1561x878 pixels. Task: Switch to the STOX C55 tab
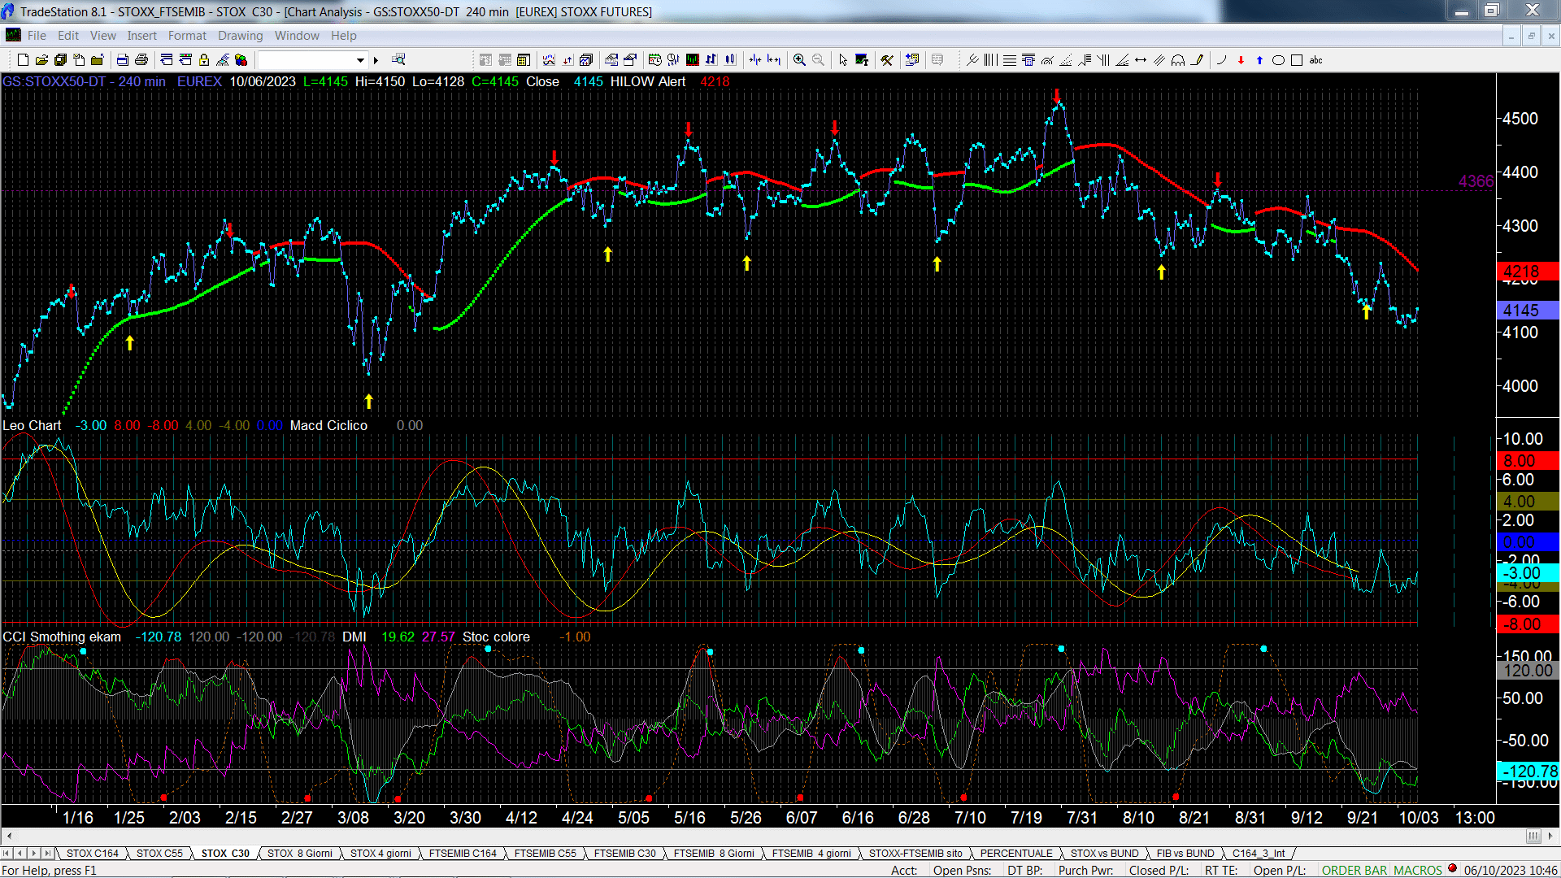tap(159, 854)
